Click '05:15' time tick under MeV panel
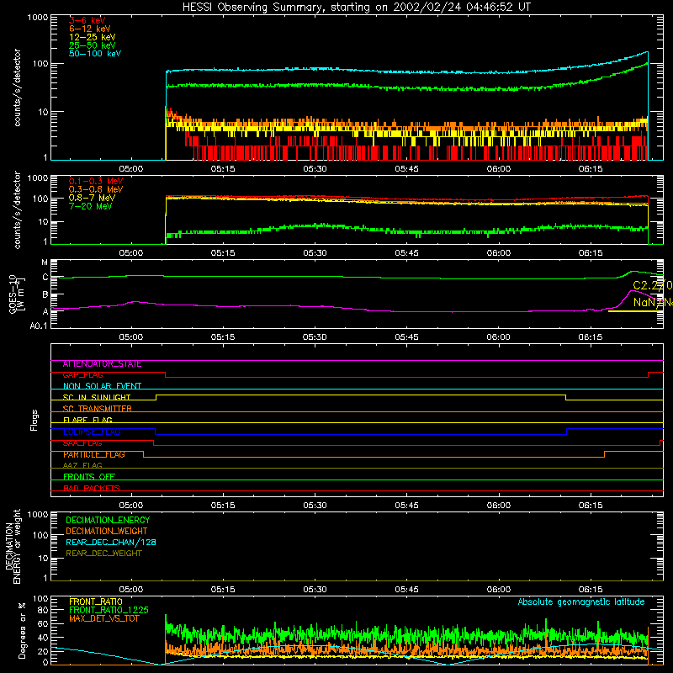673x673 pixels. (223, 253)
